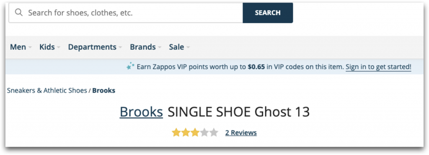Click the third gold rating star

pyautogui.click(x=195, y=133)
